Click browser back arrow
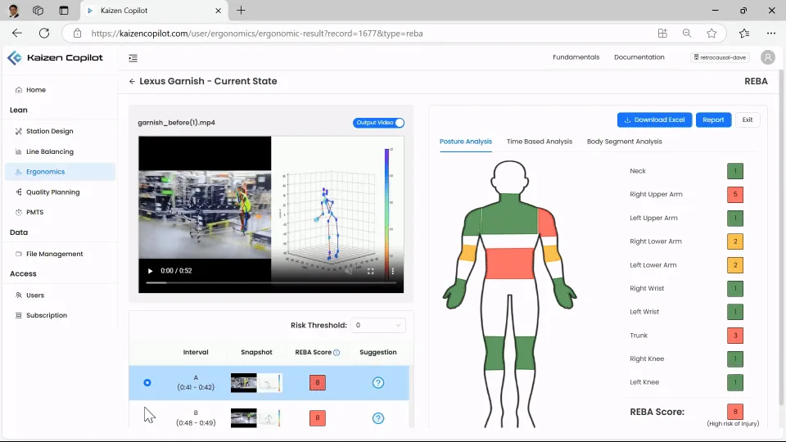 17,33
